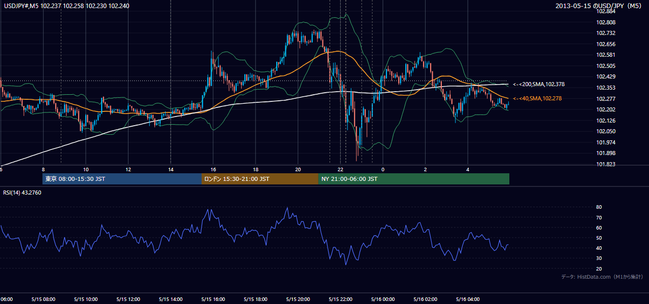Click price axis value 102.505
Image resolution: width=649 pixels, height=304 pixels.
606,66
